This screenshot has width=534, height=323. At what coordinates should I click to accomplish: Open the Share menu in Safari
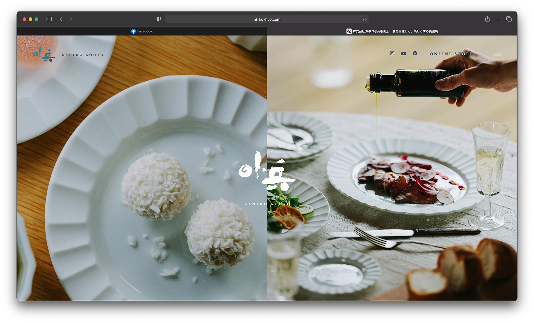(x=487, y=19)
